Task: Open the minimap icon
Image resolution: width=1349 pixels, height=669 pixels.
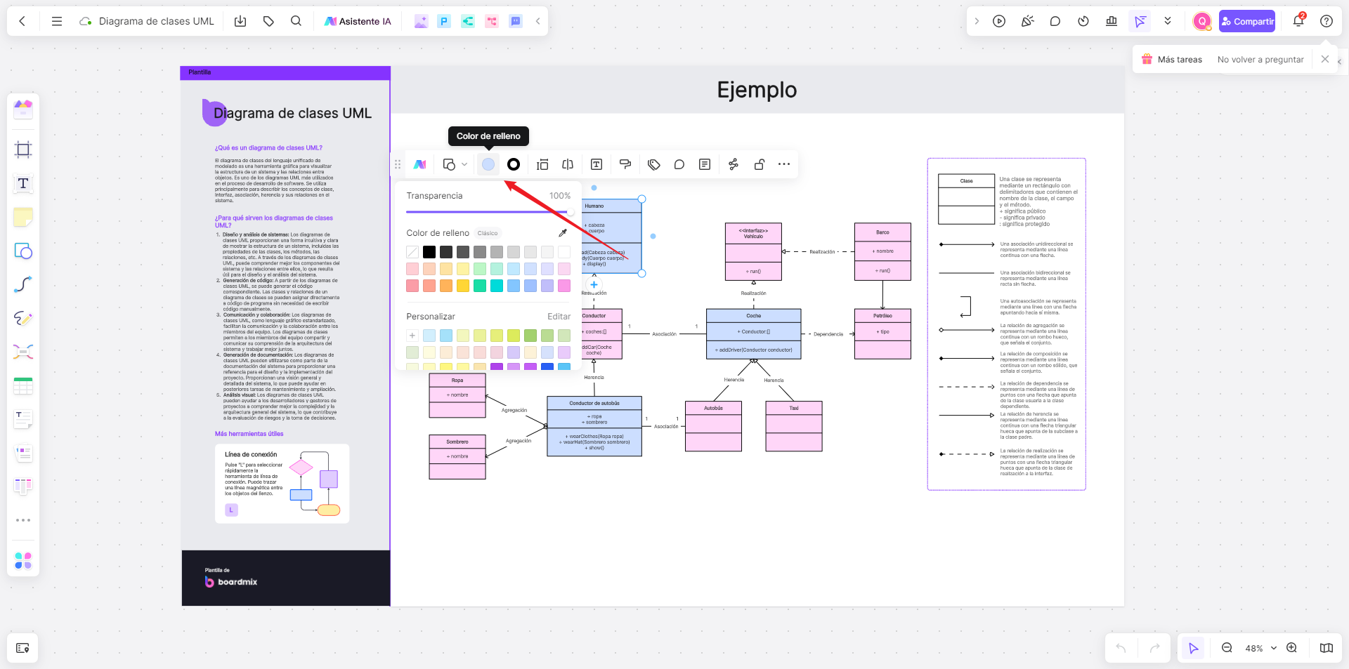Action: [x=1327, y=648]
